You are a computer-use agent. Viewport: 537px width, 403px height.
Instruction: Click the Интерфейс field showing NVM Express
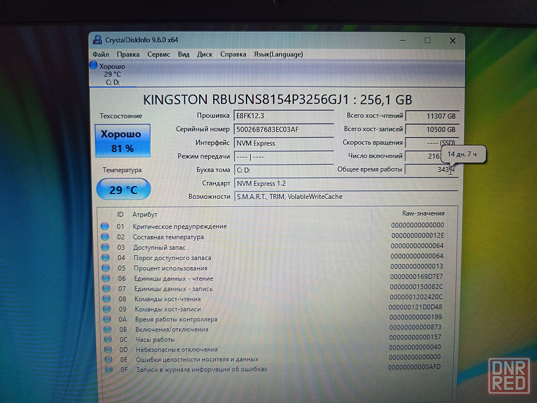coord(284,143)
